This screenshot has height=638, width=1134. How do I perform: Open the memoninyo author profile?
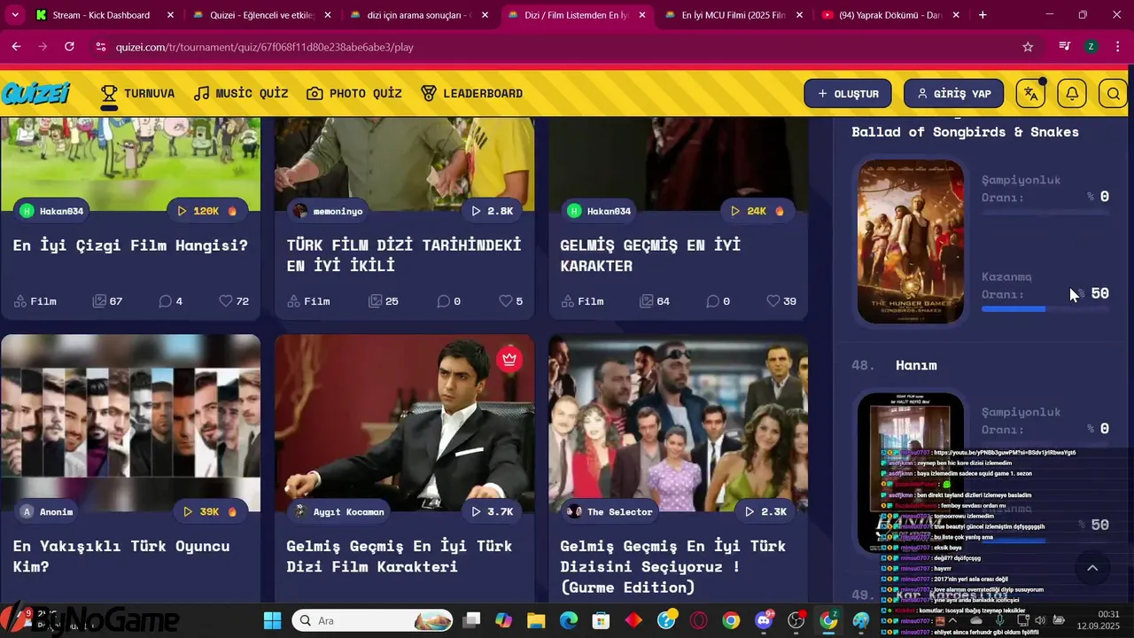coord(328,211)
